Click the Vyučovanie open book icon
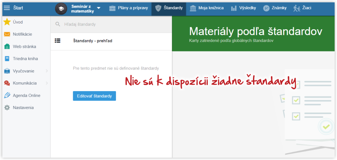This screenshot has width=337, height=160. pyautogui.click(x=7, y=71)
